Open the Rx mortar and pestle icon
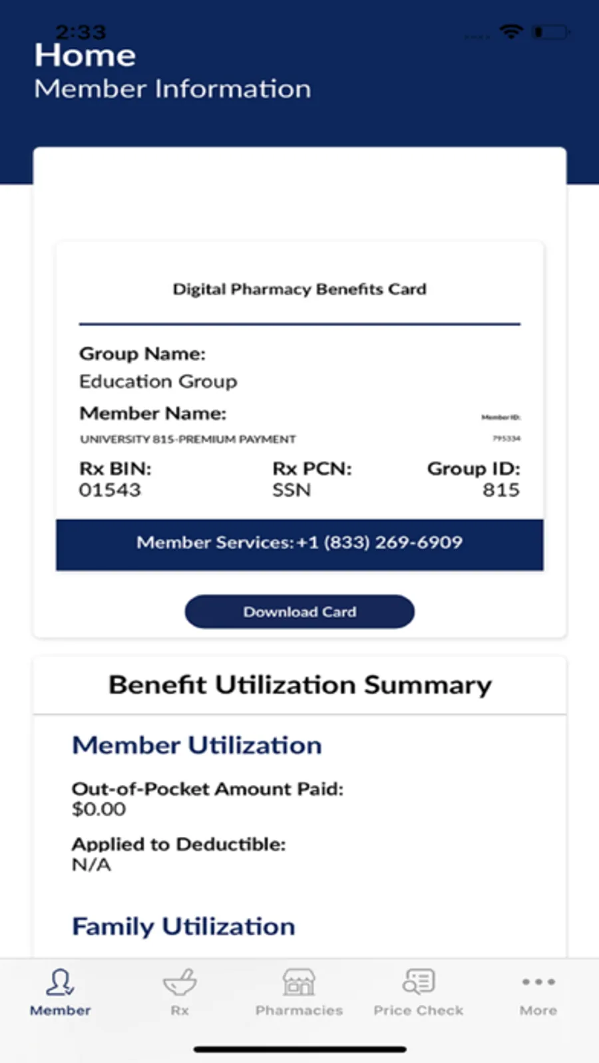The width and height of the screenshot is (599, 1063). [x=180, y=982]
